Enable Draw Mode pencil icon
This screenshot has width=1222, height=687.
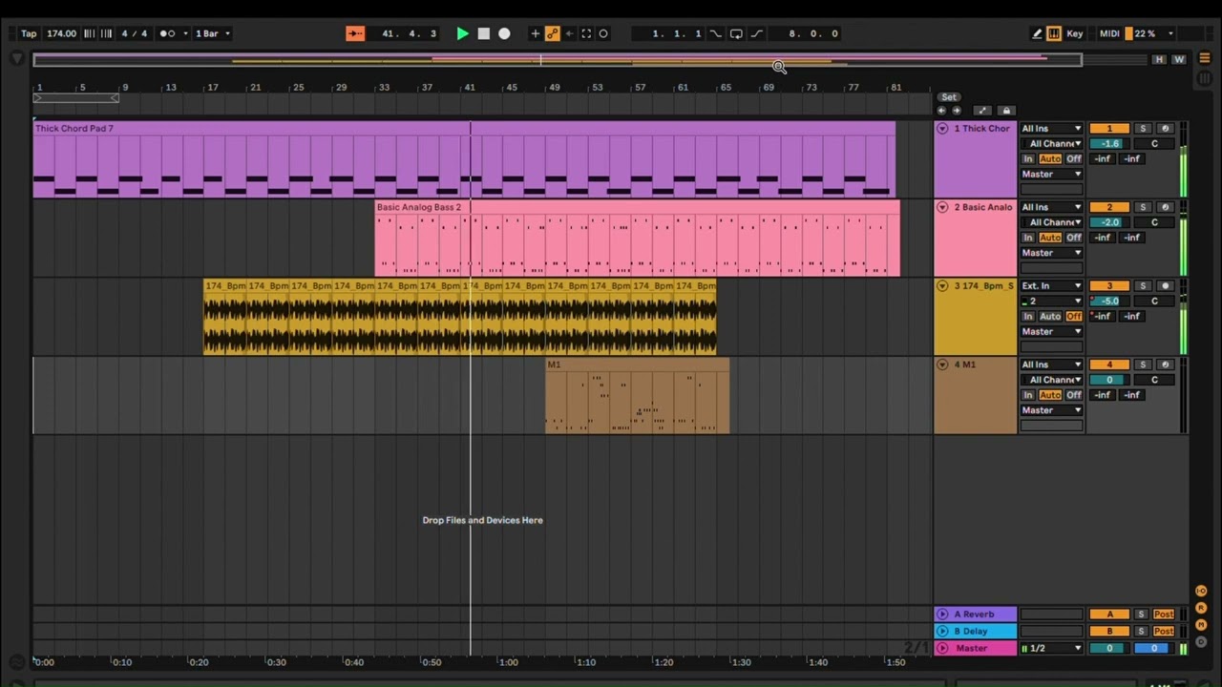click(x=1037, y=33)
